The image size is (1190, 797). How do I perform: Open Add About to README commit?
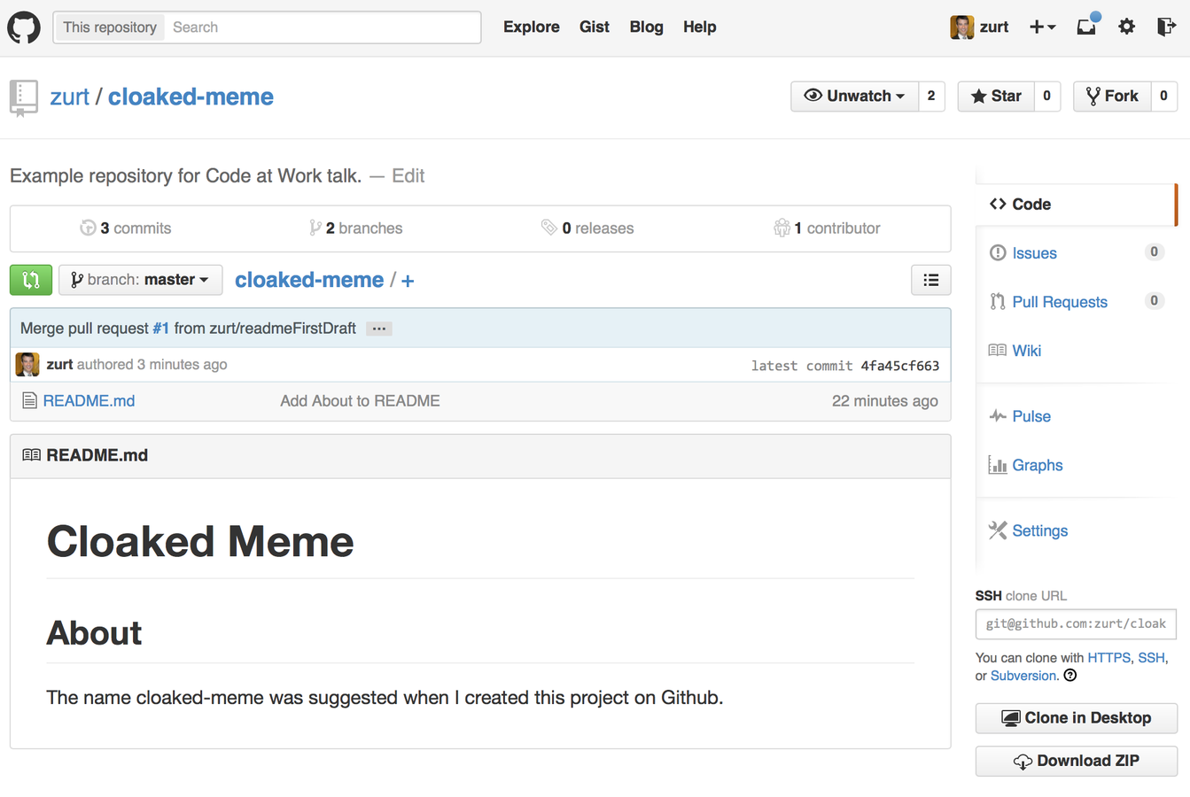(361, 401)
